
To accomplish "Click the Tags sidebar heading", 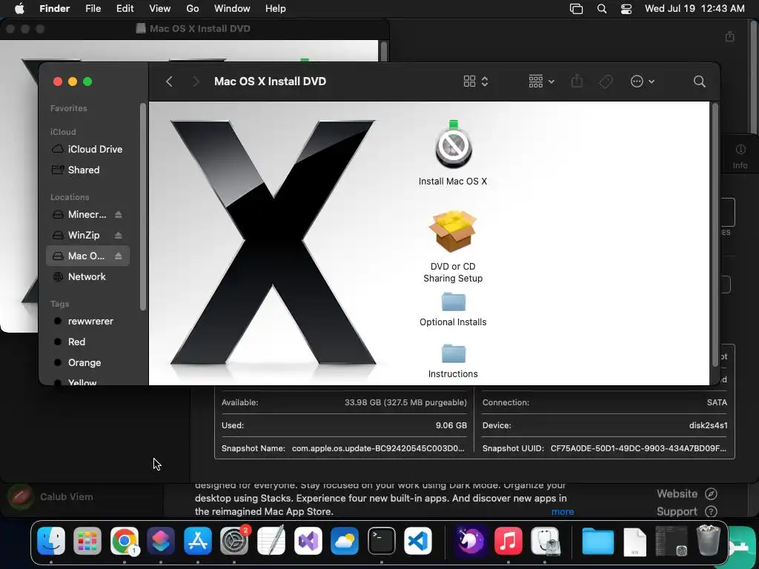I will pyautogui.click(x=59, y=304).
